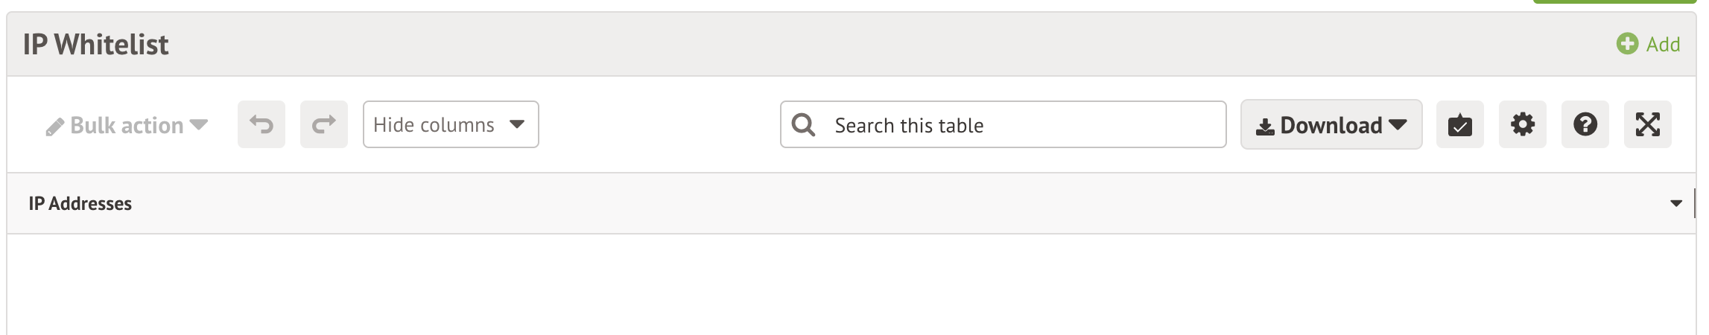
Task: Click the green button above Add
Action: tap(1614, 1)
